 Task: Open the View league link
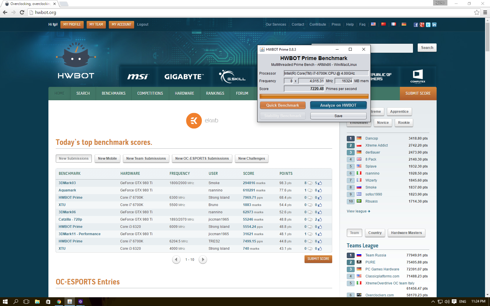(358, 211)
